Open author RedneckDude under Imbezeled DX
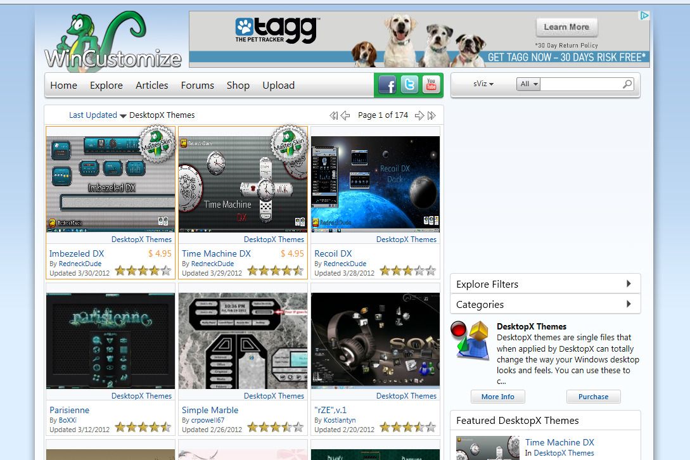This screenshot has width=690, height=460. click(80, 264)
